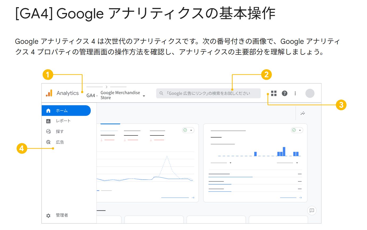367x230 pixels.
Task: Click the profile avatar circle
Action: tap(310, 93)
